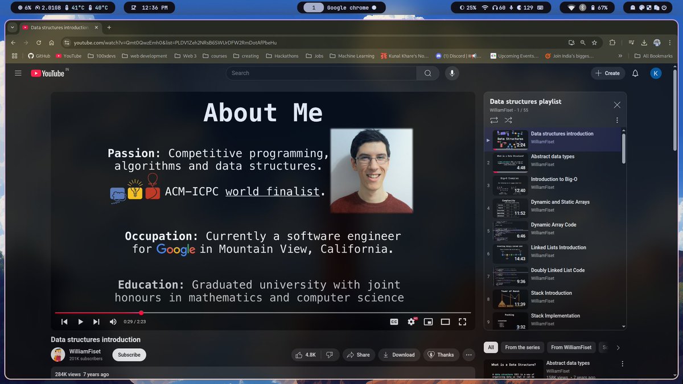683x384 pixels.
Task: Reload the page in Chrome
Action: click(39, 43)
